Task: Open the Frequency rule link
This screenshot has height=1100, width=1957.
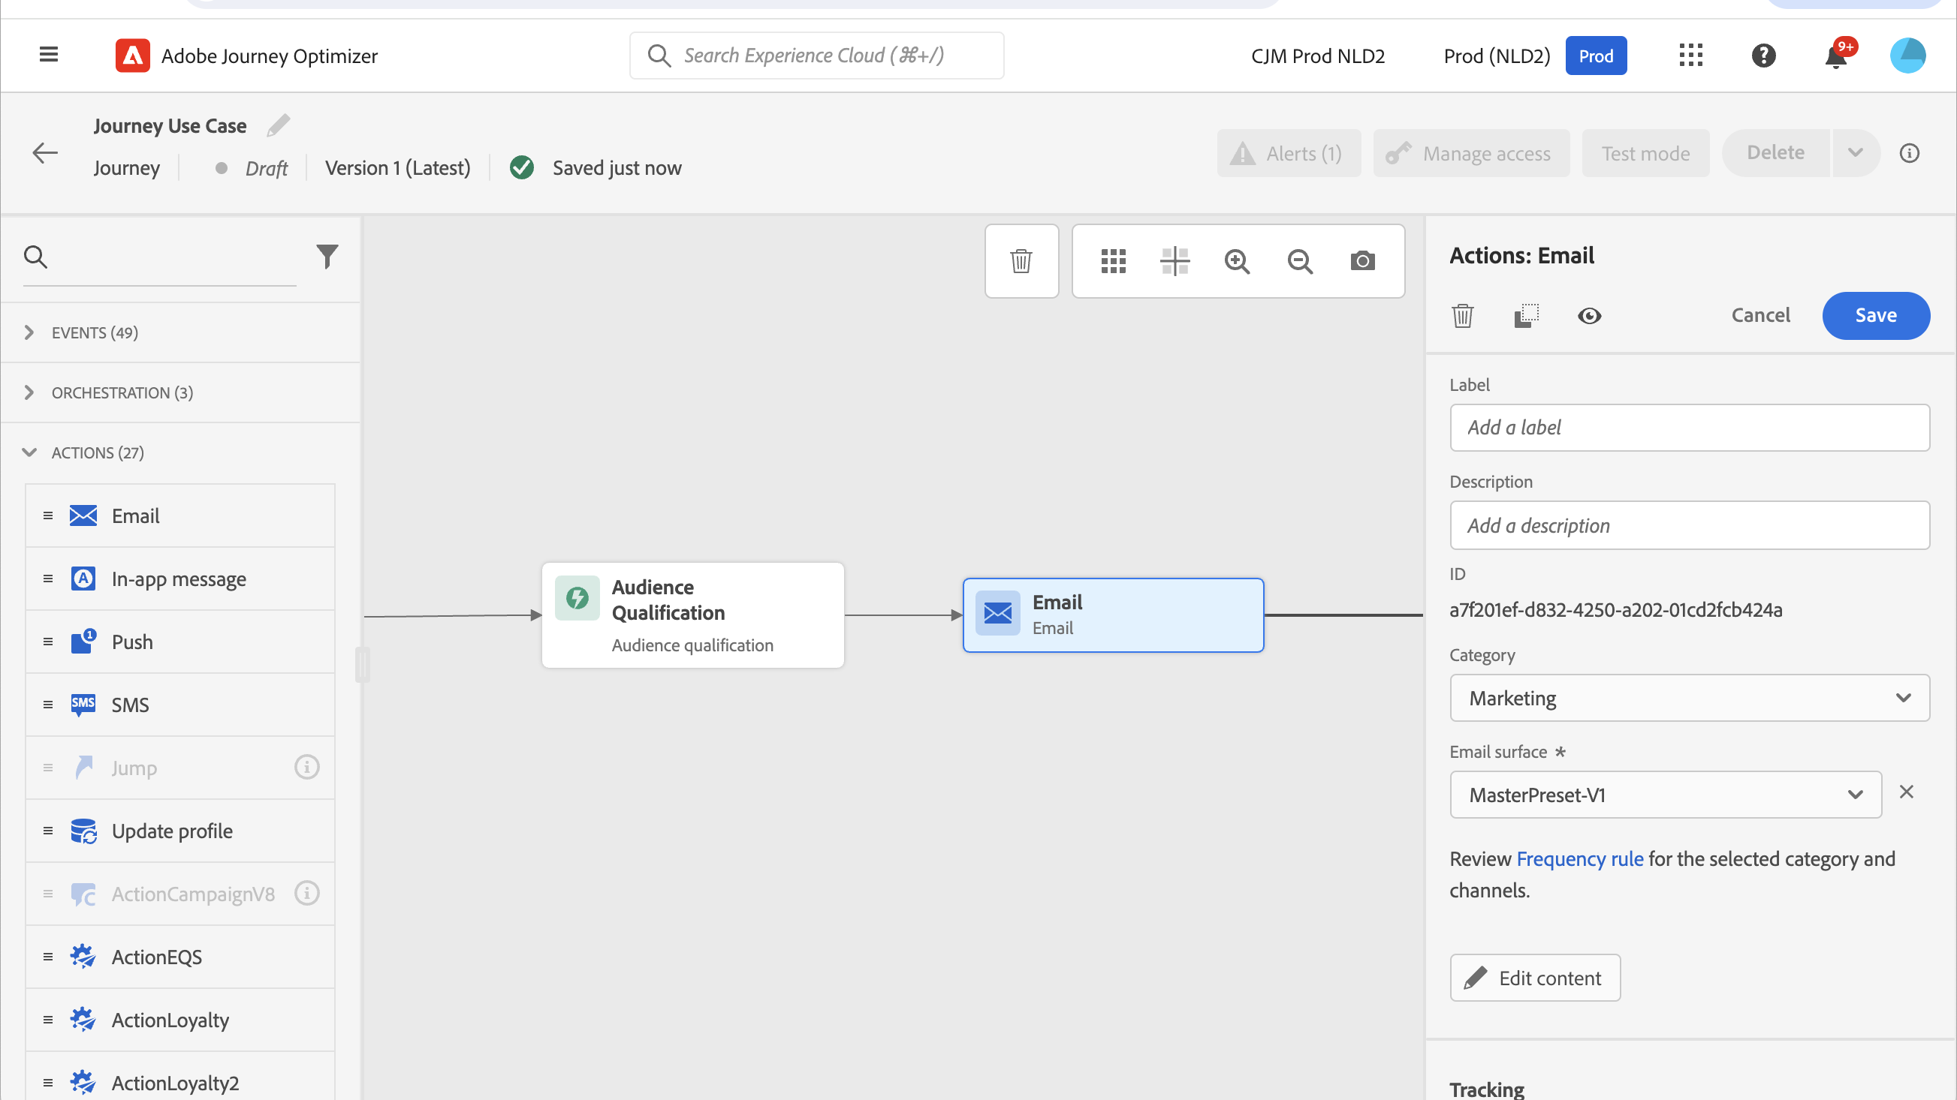Action: click(1579, 858)
